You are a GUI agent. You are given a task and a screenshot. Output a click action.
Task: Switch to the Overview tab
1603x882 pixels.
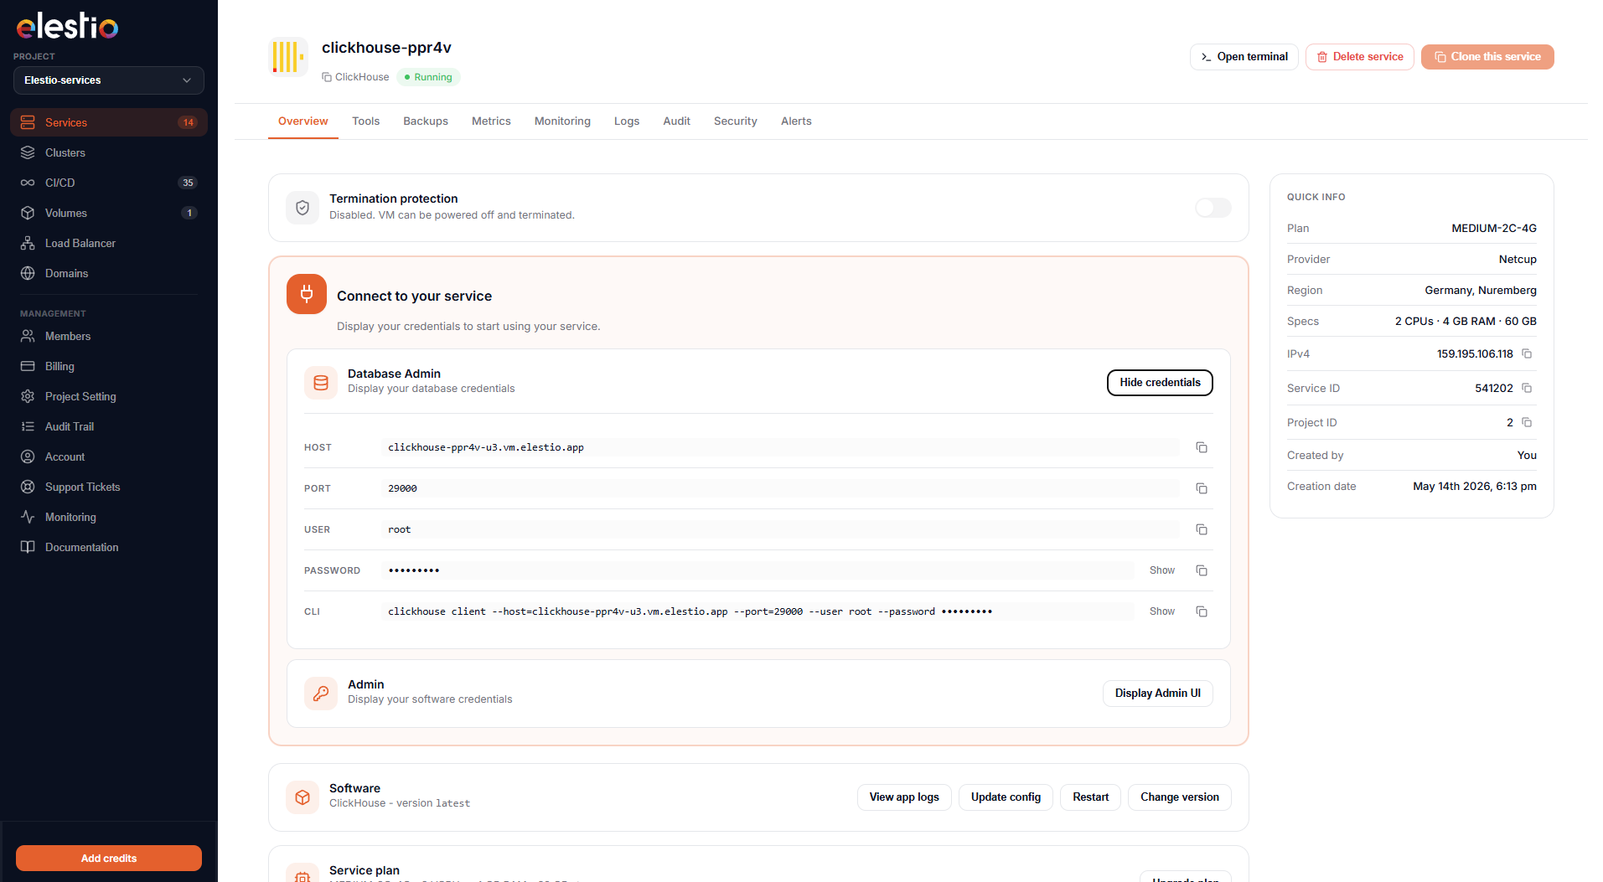(x=303, y=121)
